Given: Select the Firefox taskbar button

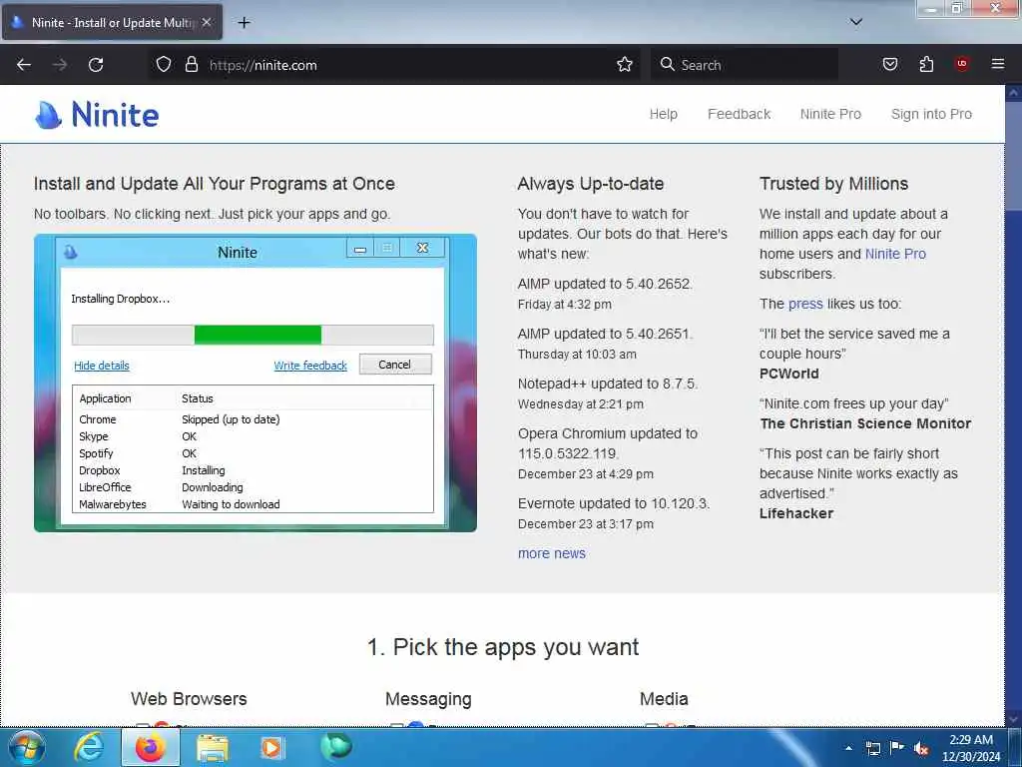Looking at the screenshot, I should click(150, 747).
